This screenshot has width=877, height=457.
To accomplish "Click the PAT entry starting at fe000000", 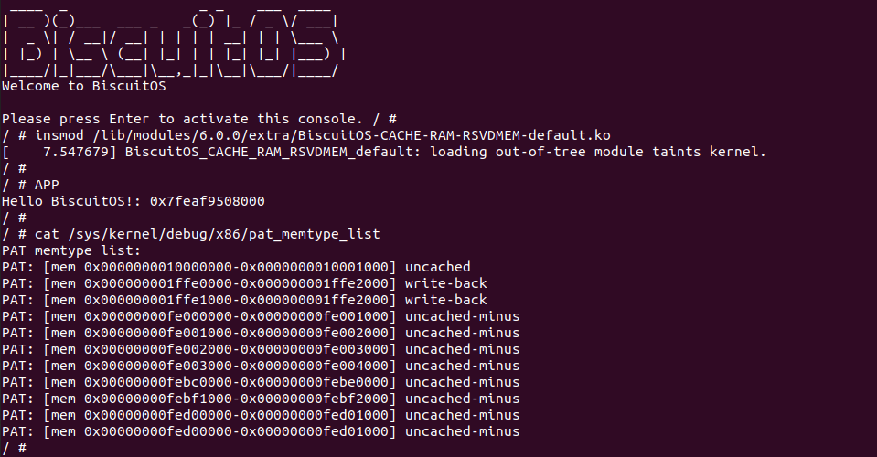I will coord(261,316).
